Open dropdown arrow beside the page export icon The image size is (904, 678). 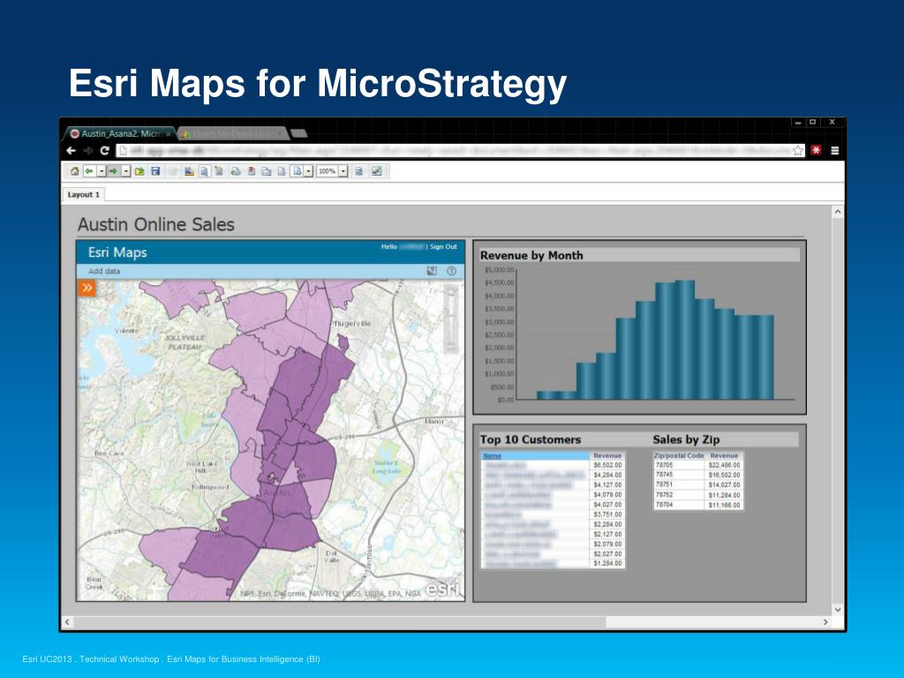coord(308,171)
